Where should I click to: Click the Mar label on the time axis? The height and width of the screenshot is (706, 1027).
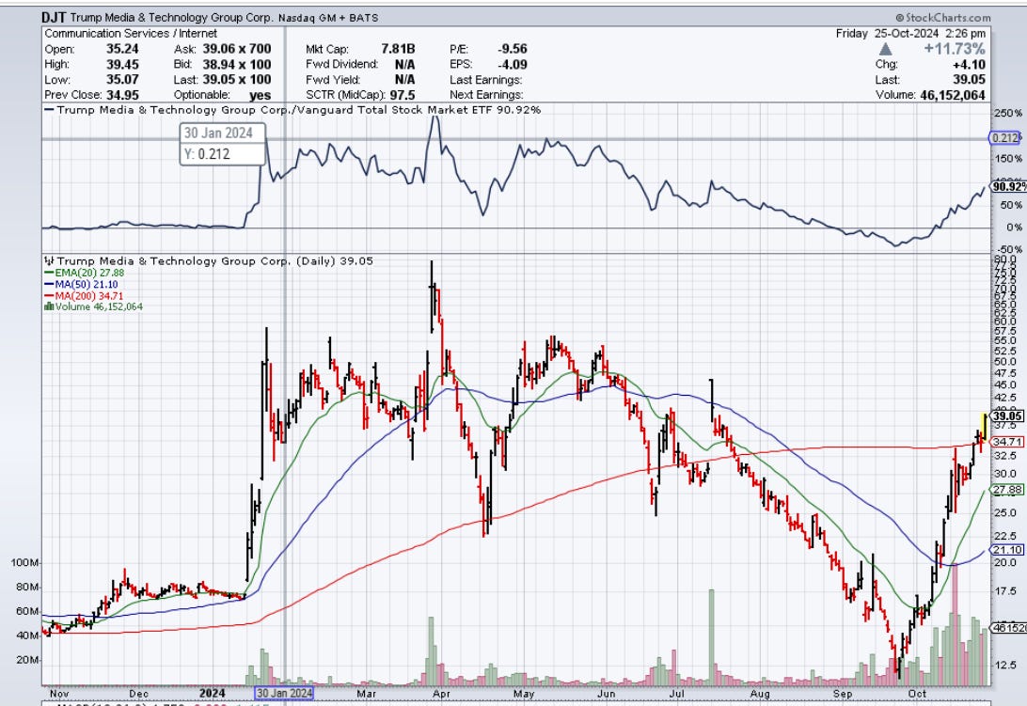click(366, 694)
